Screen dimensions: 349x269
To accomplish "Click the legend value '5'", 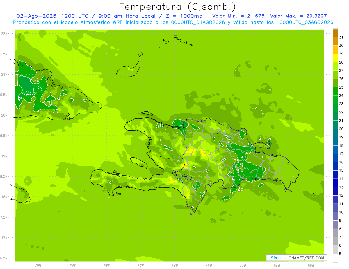I will [340, 254].
